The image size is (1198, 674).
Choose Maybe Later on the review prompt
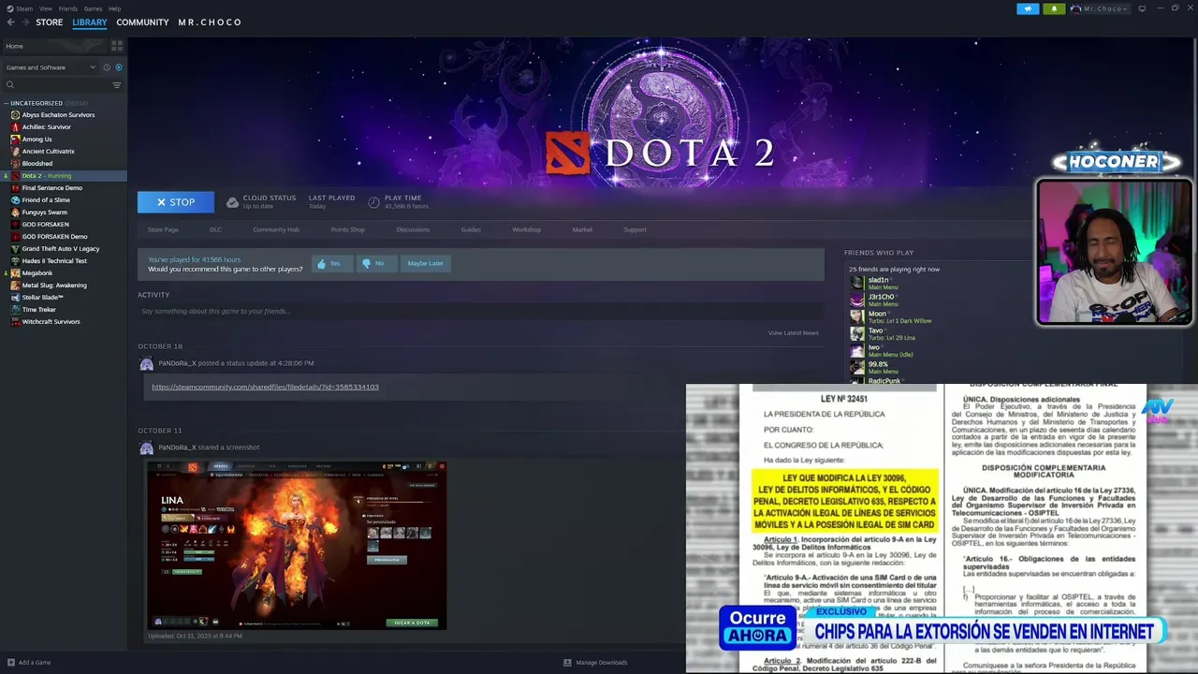(425, 264)
